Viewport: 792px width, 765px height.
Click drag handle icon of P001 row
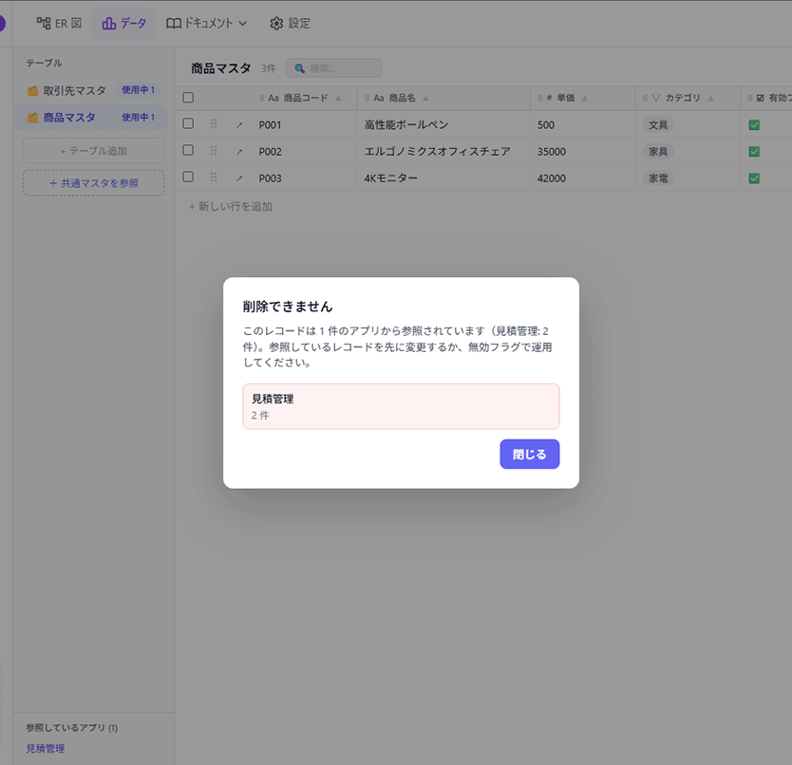(214, 123)
